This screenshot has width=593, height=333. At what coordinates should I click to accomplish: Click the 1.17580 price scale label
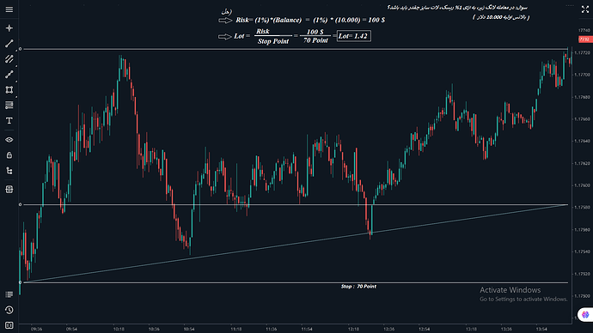[582, 208]
